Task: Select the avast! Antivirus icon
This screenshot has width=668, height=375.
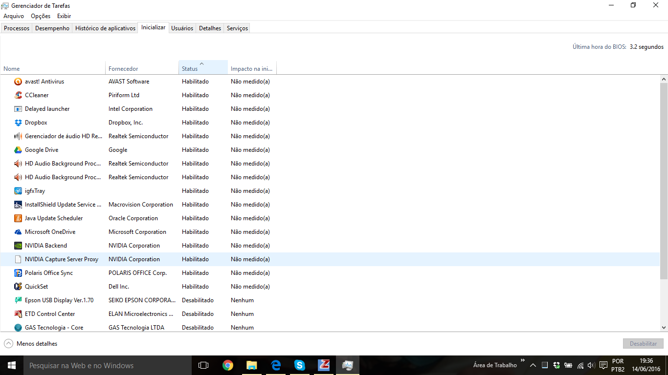Action: click(18, 82)
